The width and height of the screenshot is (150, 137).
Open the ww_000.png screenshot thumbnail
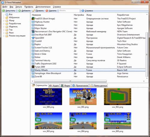click(x=48, y=97)
